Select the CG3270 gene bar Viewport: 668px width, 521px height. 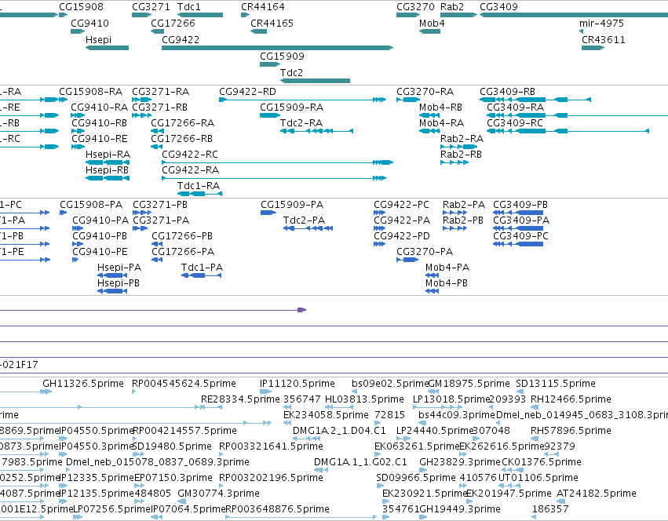(408, 15)
